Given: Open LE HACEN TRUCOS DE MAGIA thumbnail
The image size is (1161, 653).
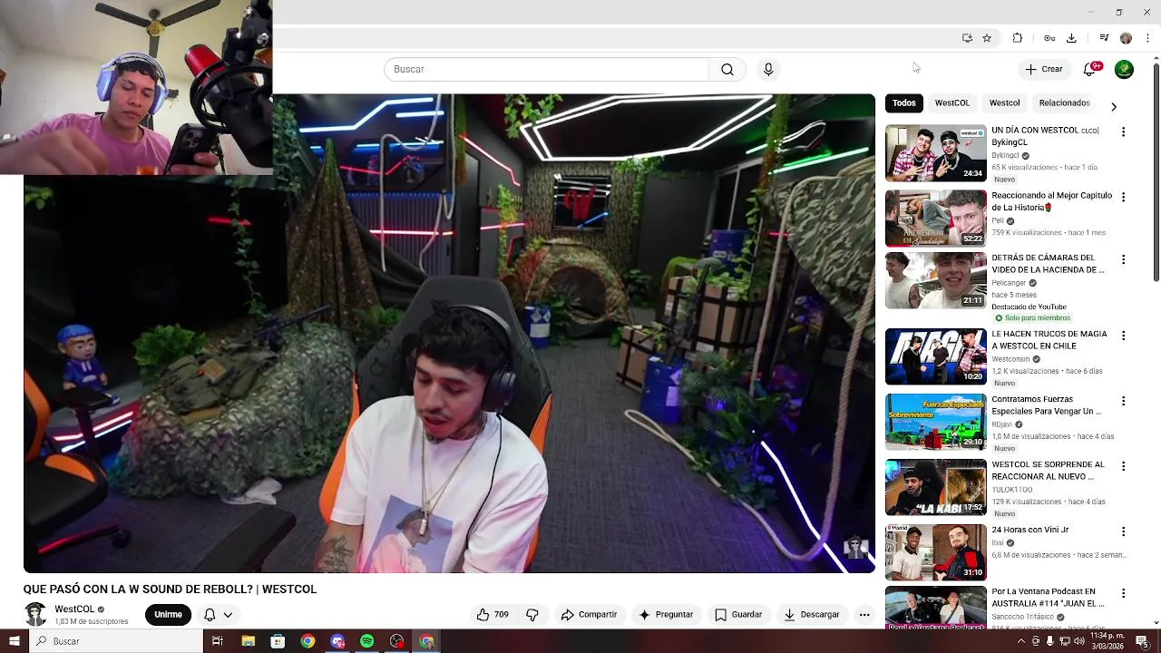Looking at the screenshot, I should [x=935, y=356].
